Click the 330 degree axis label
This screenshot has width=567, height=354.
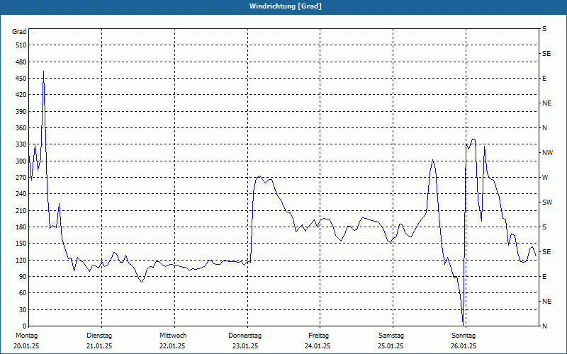point(21,144)
